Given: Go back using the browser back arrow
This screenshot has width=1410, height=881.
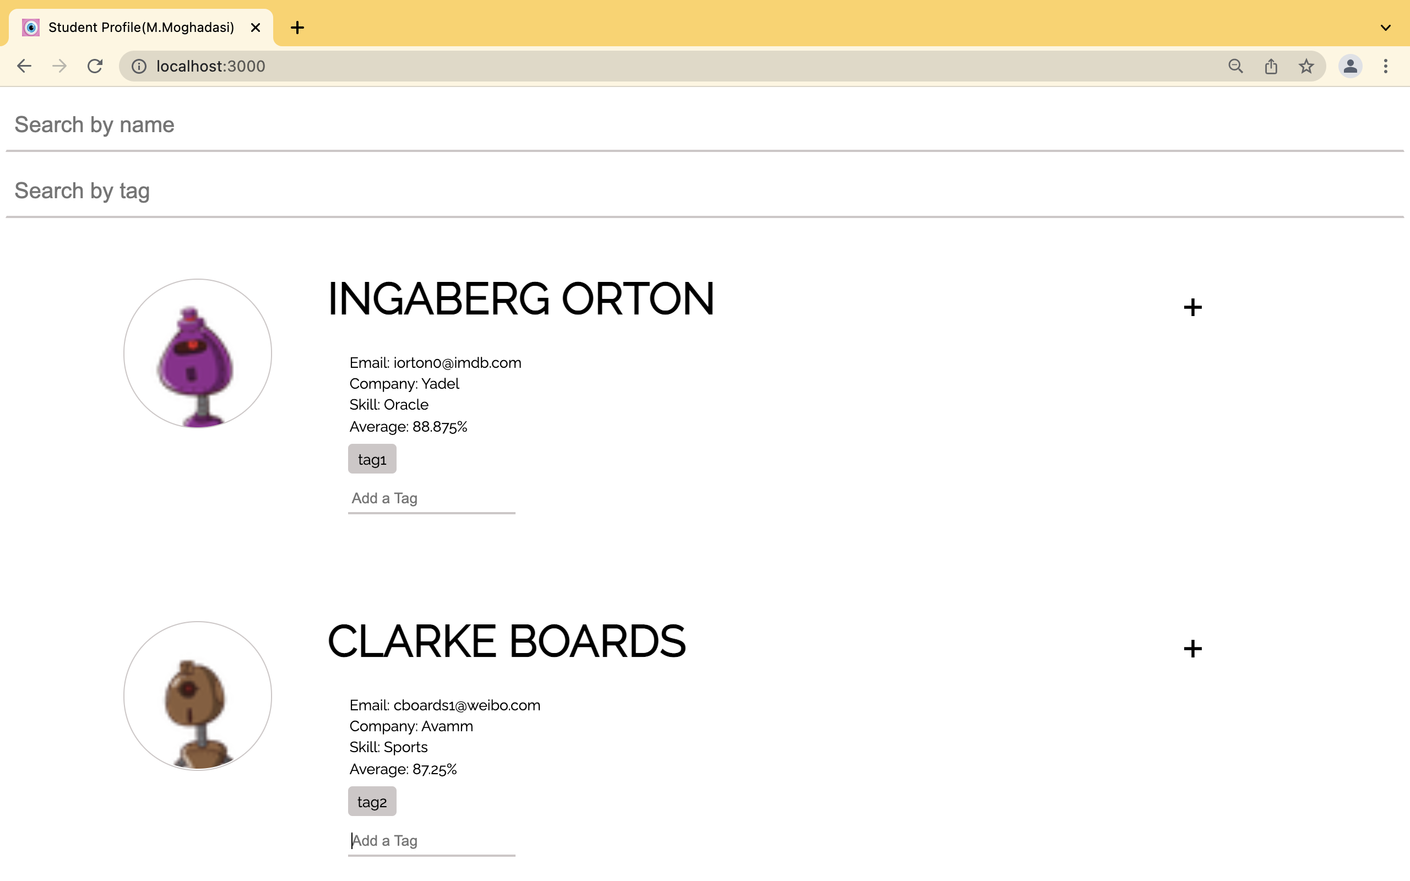Looking at the screenshot, I should click(24, 66).
